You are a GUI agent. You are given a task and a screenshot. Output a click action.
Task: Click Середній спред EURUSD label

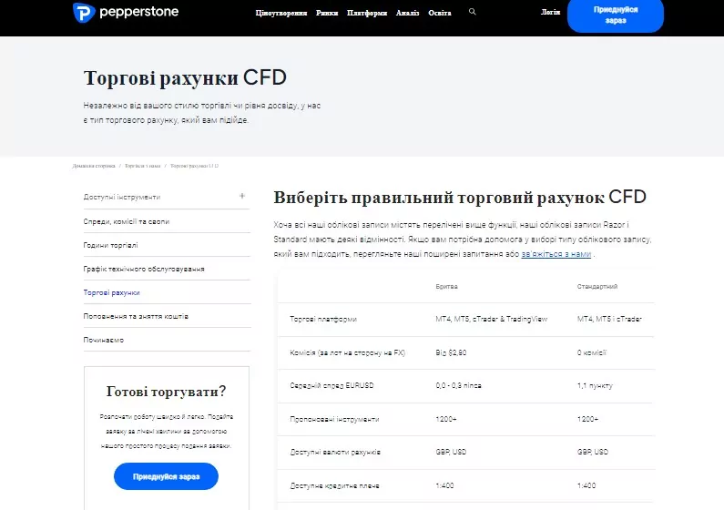click(x=331, y=385)
